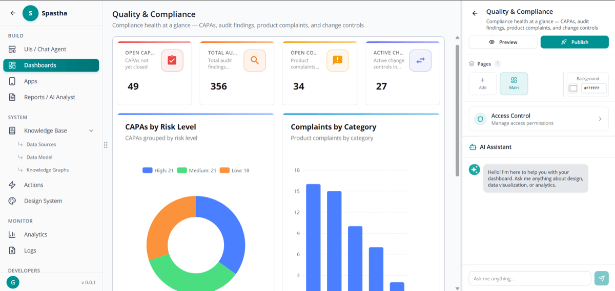615x291 pixels.
Task: Click the Pages count badge
Action: point(498,64)
